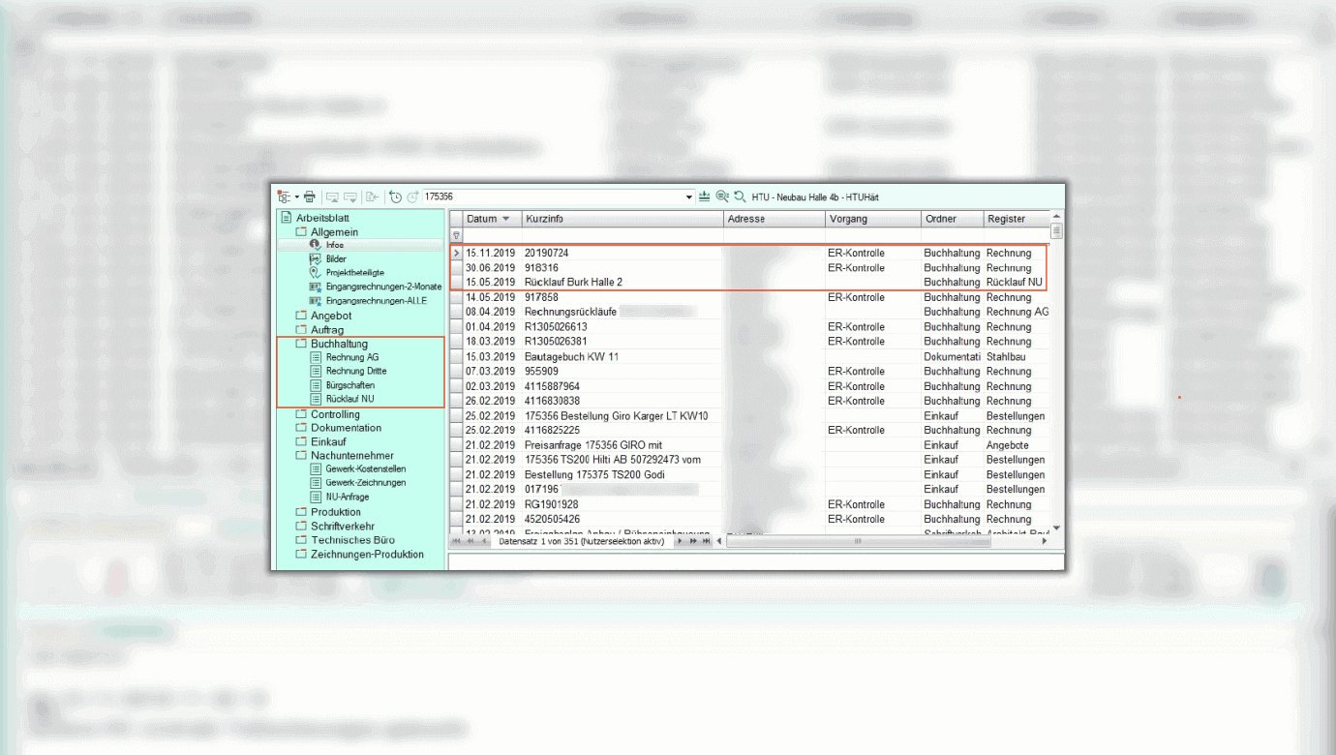Open the Bilder entry with image icon
This screenshot has width=1336, height=755.
(335, 259)
